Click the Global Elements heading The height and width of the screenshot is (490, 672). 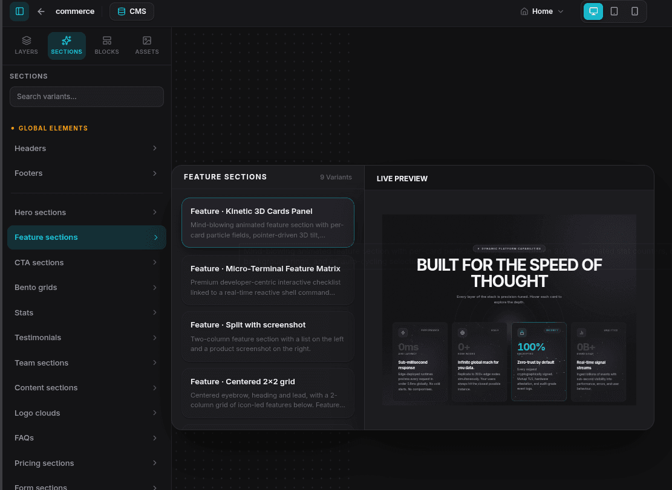pyautogui.click(x=53, y=128)
